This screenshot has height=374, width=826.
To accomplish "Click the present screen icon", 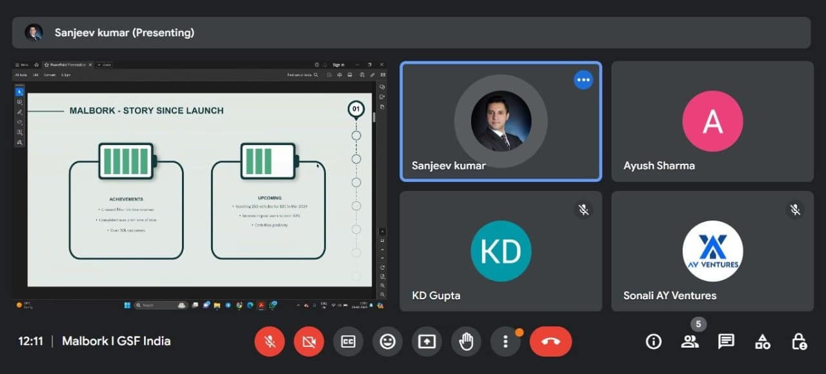I will pyautogui.click(x=427, y=342).
